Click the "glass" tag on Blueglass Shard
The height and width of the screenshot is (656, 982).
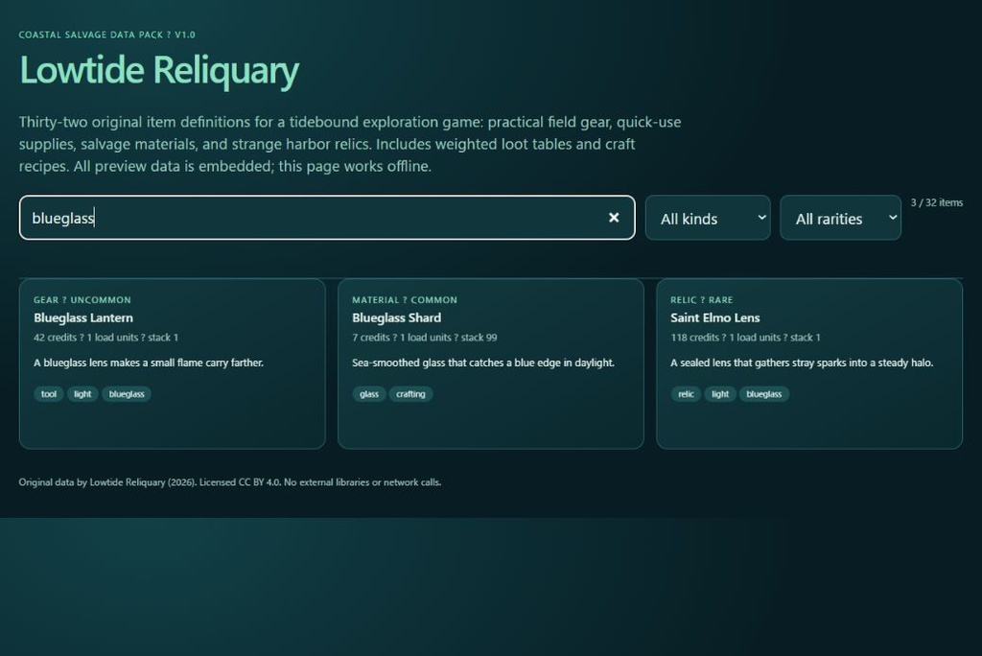[x=369, y=394]
